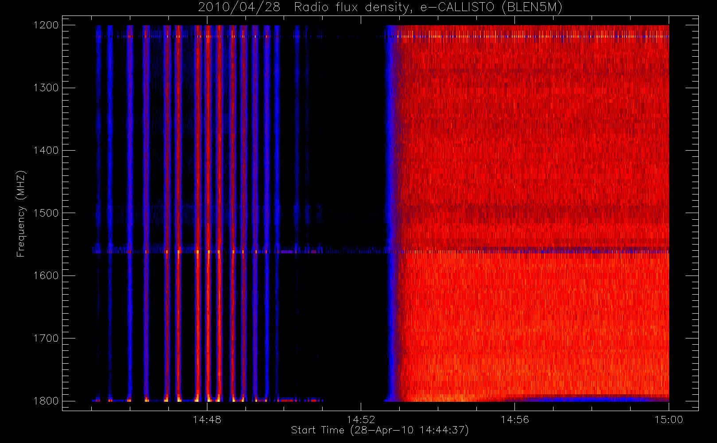Click the 'Start Time (28-Apr-10 14:44:37)' label

pyautogui.click(x=380, y=430)
